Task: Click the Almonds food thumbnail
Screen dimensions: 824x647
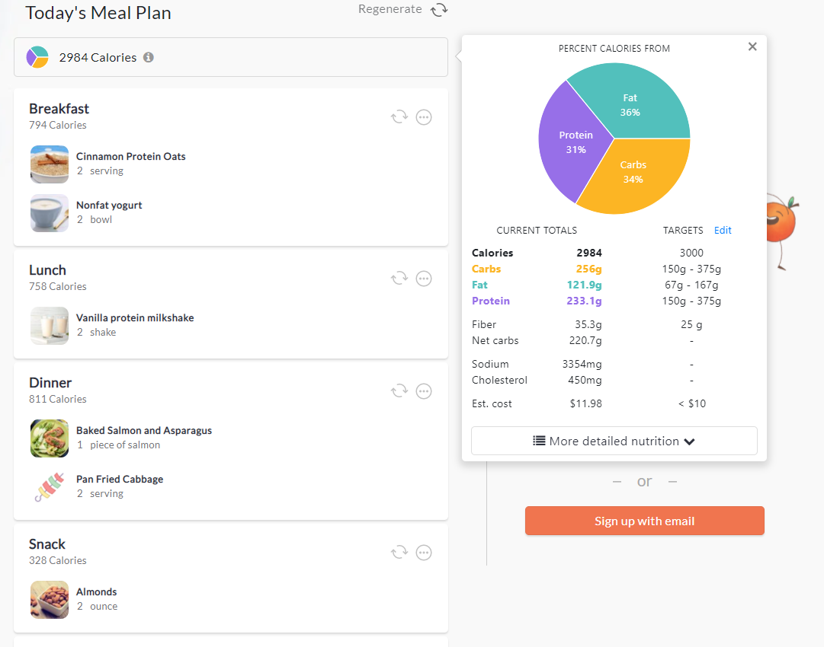Action: pos(50,600)
